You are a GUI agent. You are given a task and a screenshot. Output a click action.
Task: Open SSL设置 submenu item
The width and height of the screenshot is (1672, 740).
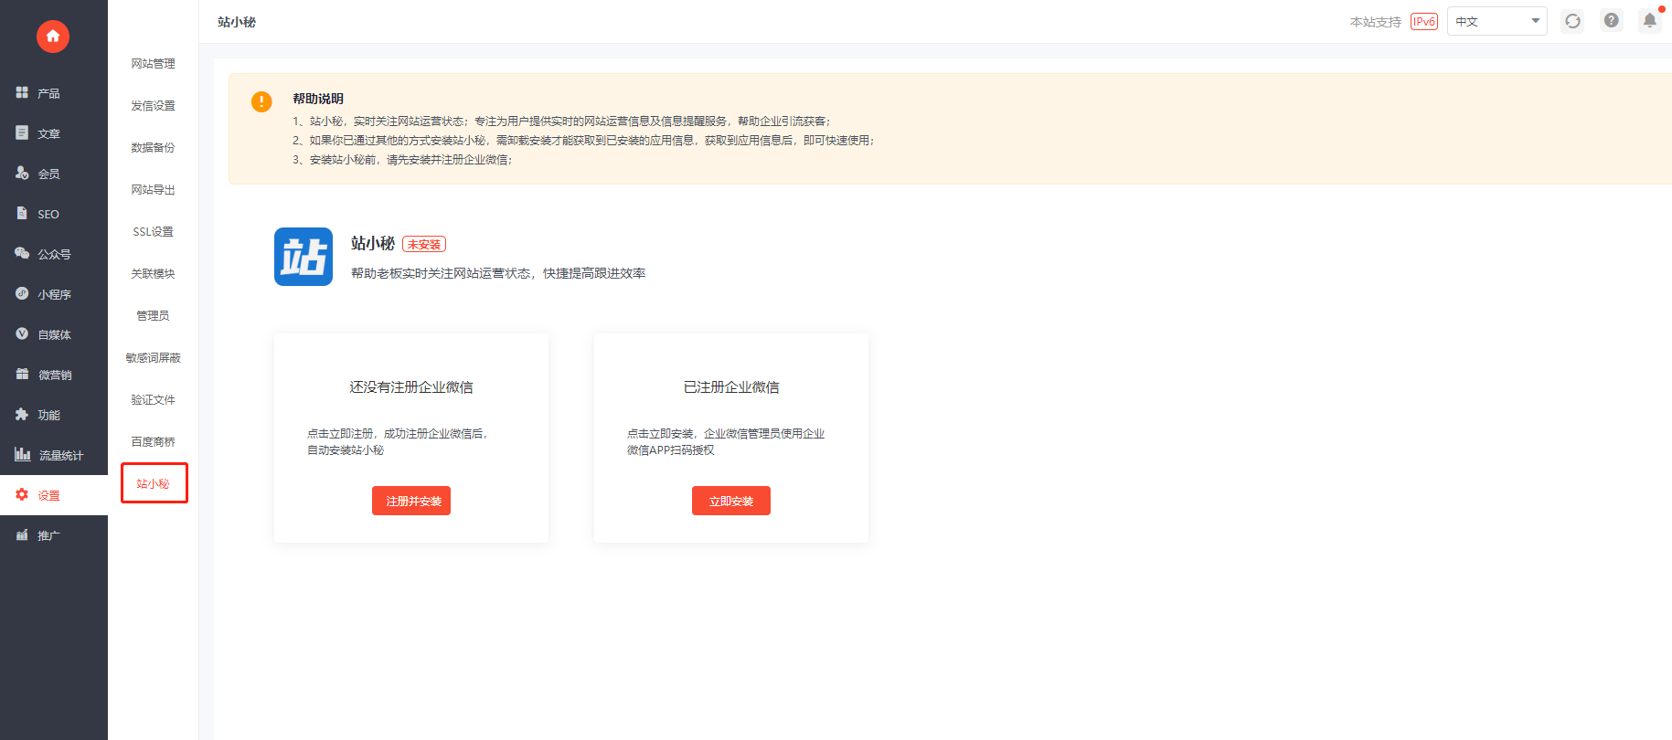pyautogui.click(x=153, y=232)
